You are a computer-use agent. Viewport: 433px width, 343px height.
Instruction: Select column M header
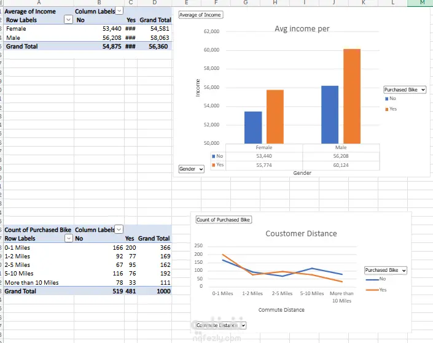(x=420, y=2)
